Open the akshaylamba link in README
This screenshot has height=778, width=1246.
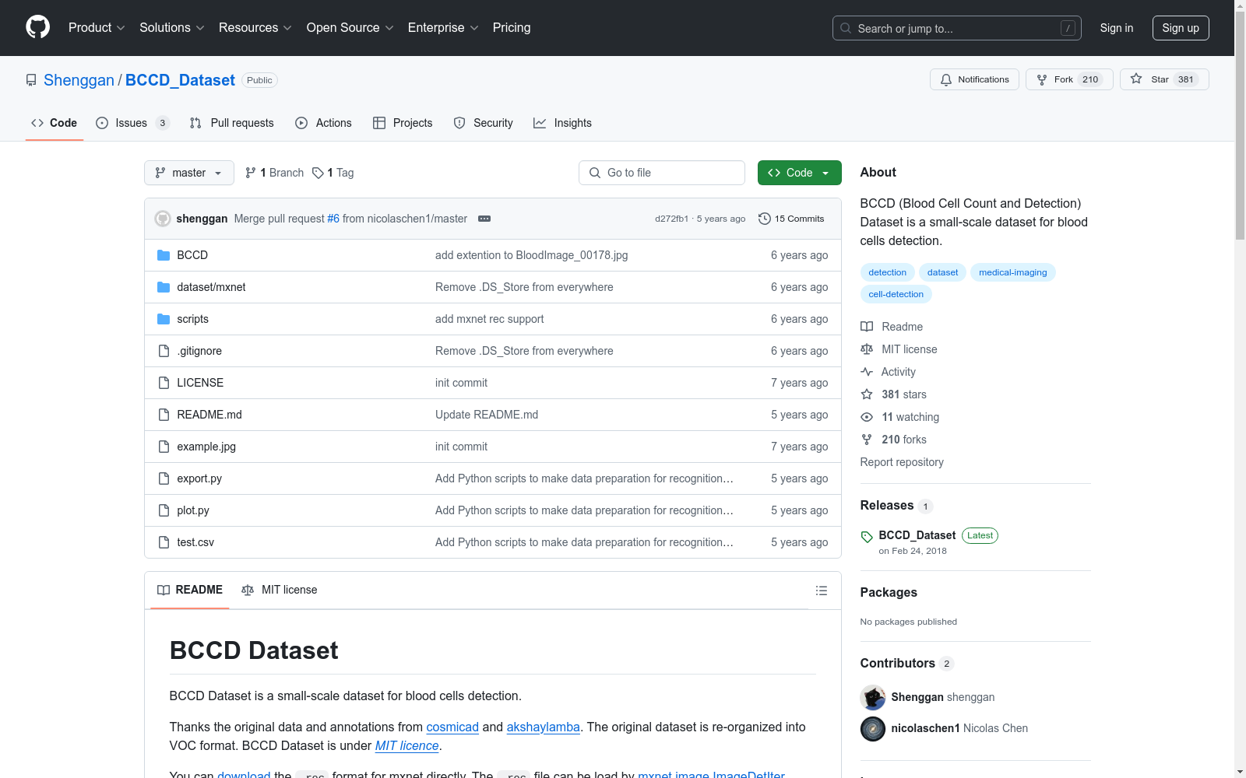(x=544, y=727)
